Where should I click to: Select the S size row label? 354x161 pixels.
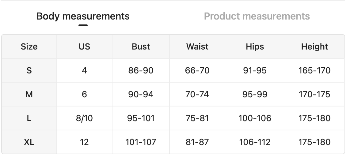29,70
